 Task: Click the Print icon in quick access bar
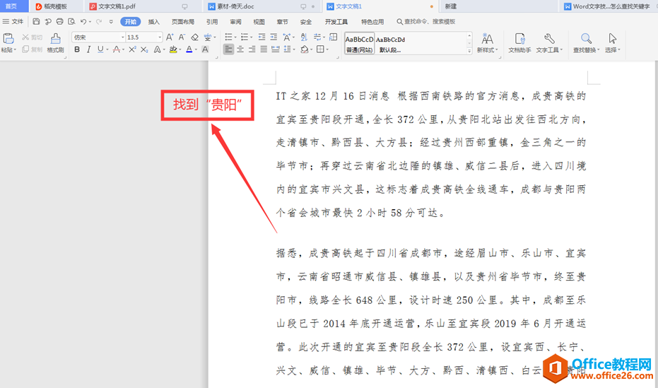pyautogui.click(x=59, y=21)
